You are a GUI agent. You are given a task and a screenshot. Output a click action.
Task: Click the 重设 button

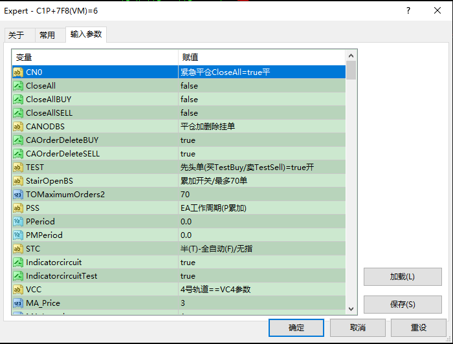tap(419, 328)
